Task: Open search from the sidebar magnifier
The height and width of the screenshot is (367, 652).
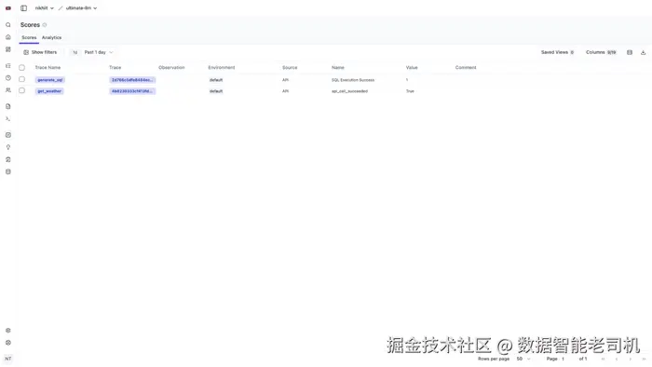Action: 7,25
